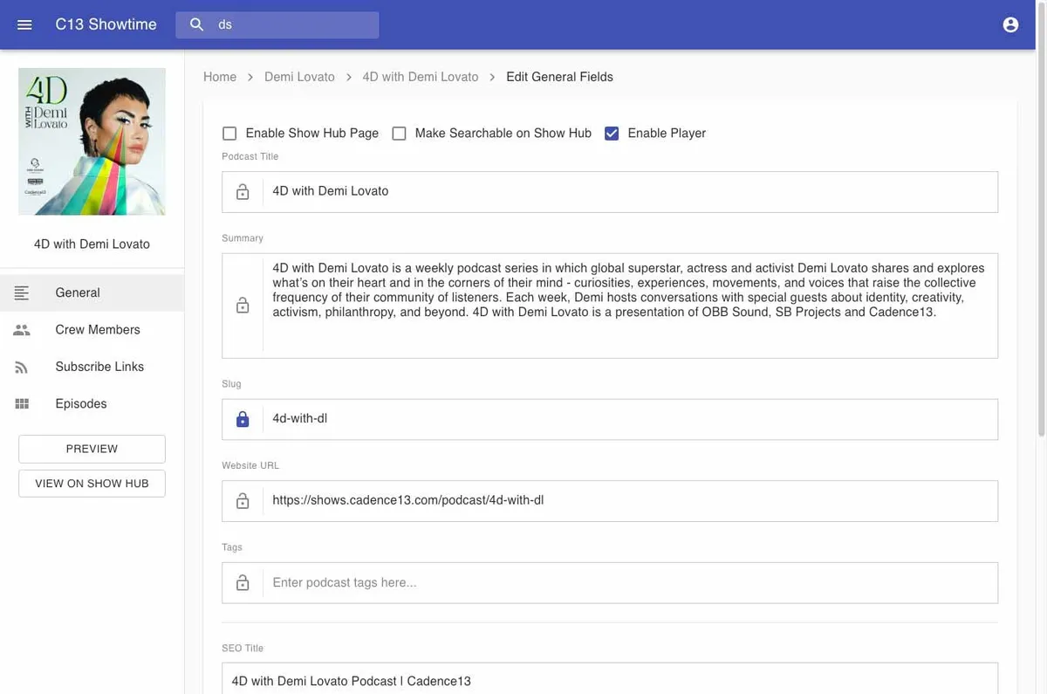Viewport: 1047px width, 694px height.
Task: Open the hamburger navigation menu
Action: (24, 24)
